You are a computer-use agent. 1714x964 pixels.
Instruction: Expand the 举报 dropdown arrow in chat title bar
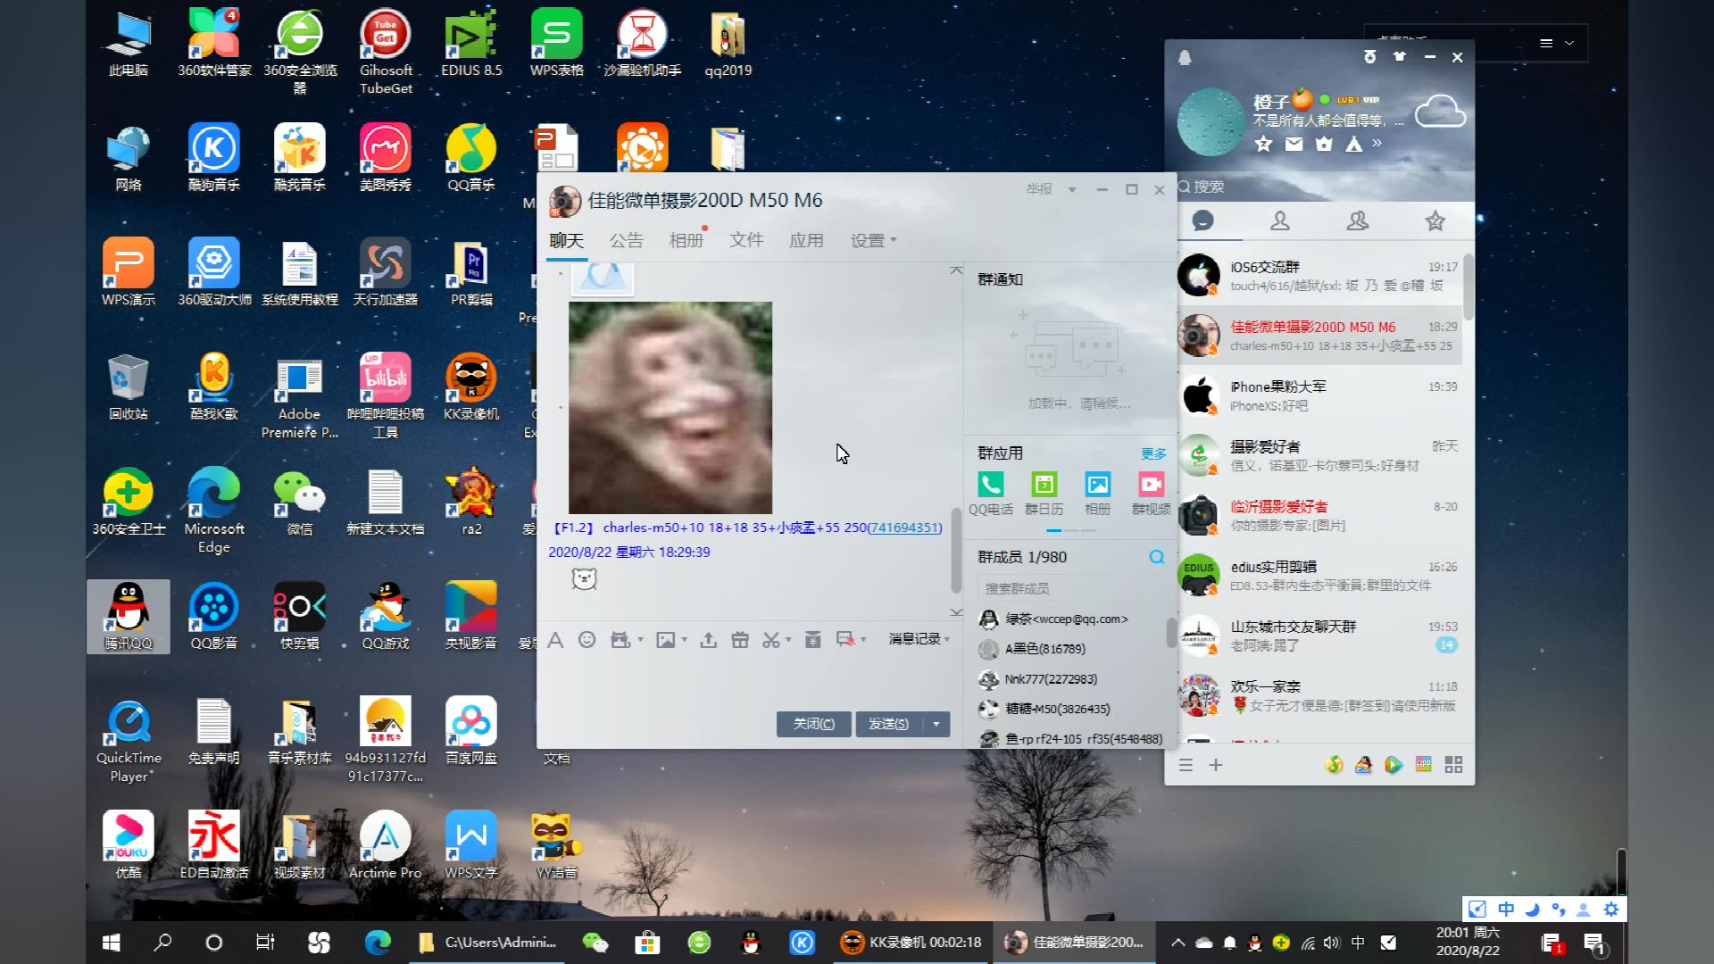point(1072,189)
